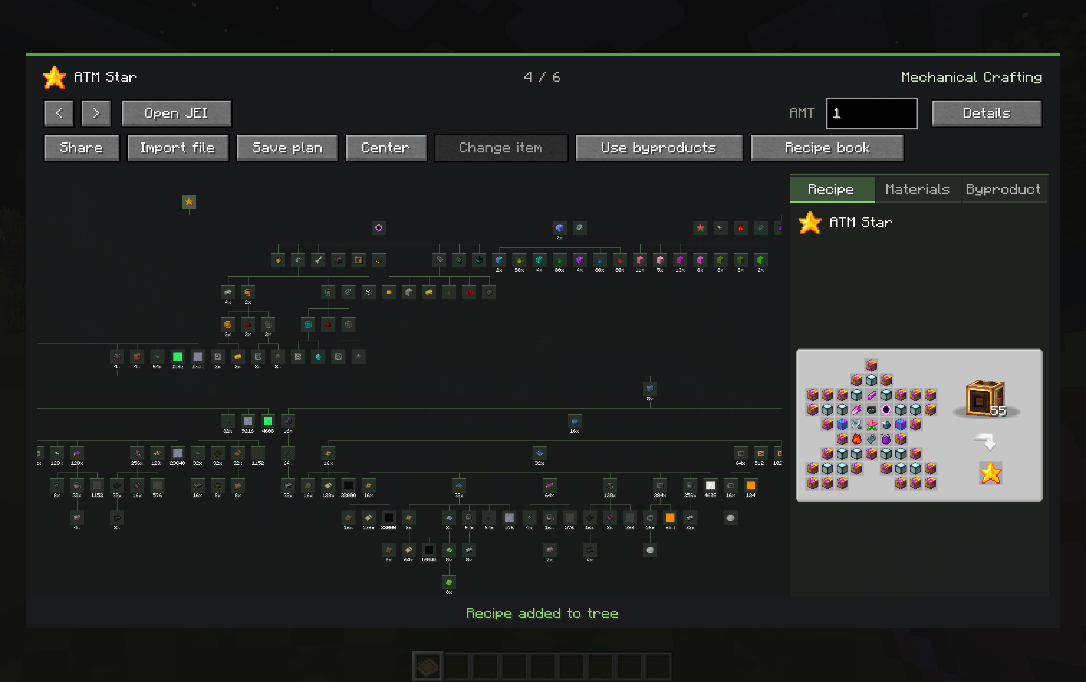Viewport: 1086px width, 682px height.
Task: Select the green tree node labeled 4608
Action: (x=268, y=421)
